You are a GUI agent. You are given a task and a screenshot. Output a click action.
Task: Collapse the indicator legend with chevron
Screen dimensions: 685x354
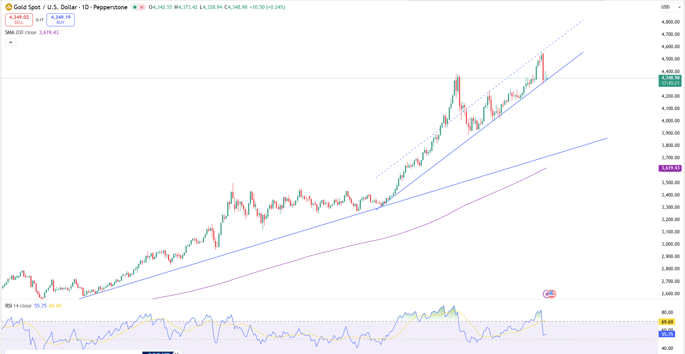(10, 42)
